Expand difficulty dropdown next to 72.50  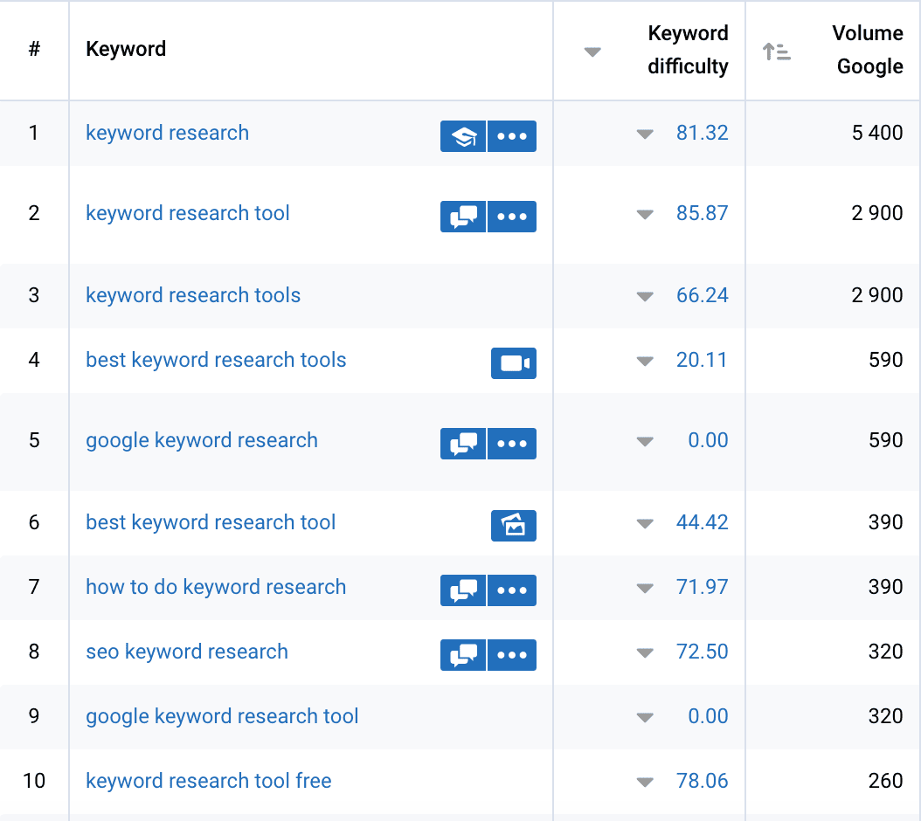coord(645,652)
